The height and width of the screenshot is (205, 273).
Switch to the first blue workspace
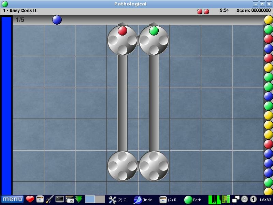point(90,200)
